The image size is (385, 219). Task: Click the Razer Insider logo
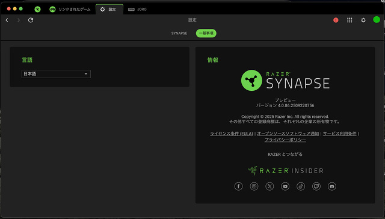(x=285, y=170)
